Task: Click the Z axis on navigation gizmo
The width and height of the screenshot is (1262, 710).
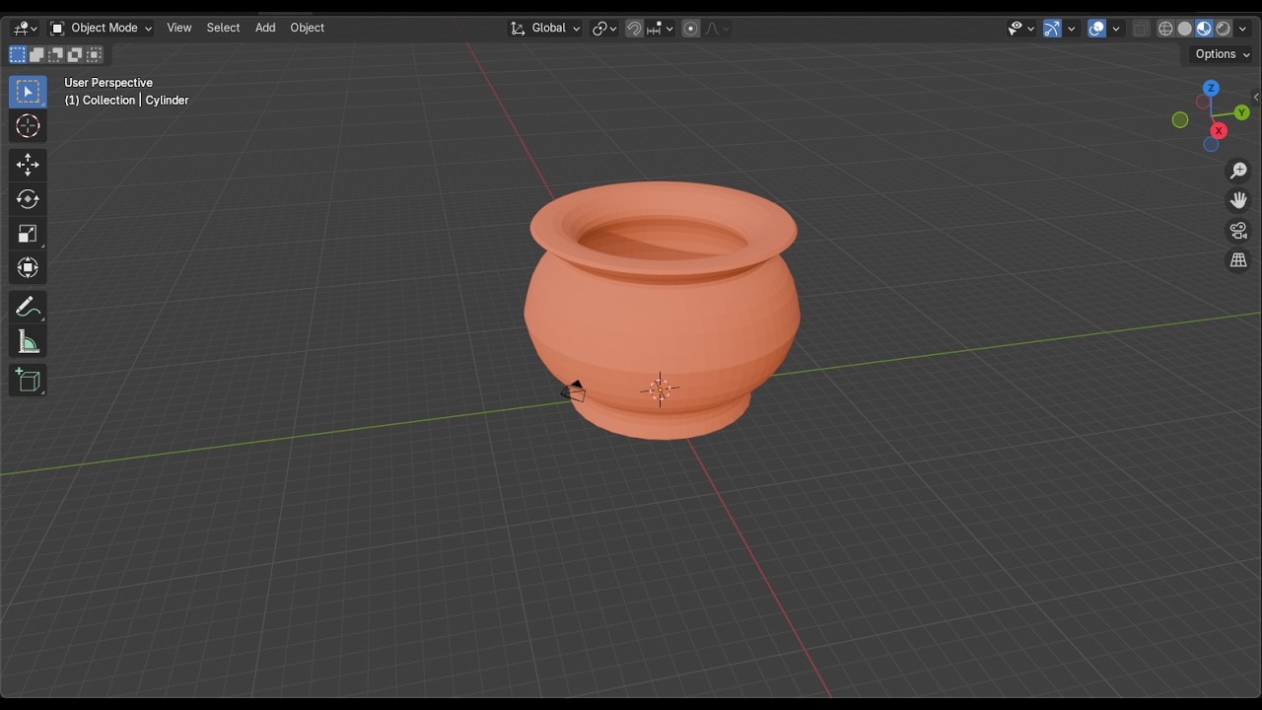Action: (x=1212, y=88)
